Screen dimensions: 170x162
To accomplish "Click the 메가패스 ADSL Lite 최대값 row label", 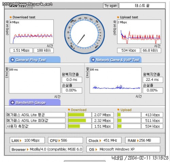I will 36,121.
